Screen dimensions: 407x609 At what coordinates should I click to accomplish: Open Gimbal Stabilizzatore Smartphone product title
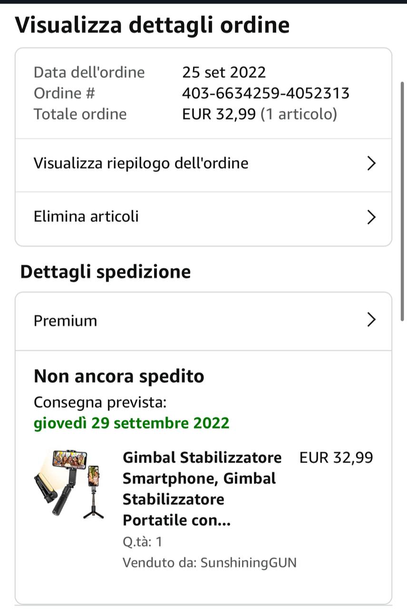click(x=201, y=489)
